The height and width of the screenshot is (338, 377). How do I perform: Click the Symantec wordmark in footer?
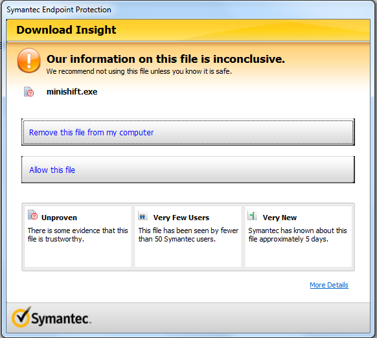point(62,319)
